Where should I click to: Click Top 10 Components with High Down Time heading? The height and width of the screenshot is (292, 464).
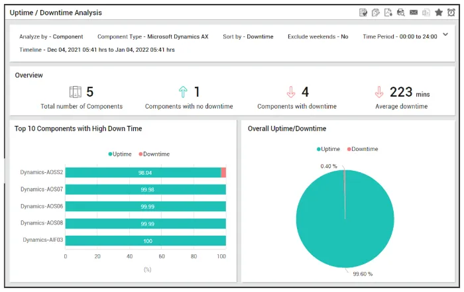(78, 128)
